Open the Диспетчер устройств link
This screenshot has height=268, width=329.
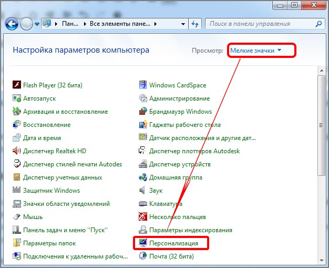180,164
